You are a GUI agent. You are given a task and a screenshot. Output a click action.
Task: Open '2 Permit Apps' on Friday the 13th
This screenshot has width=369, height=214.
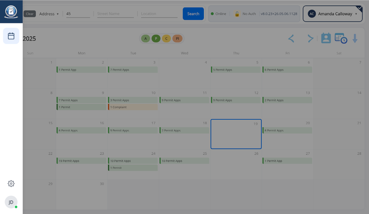(x=287, y=100)
